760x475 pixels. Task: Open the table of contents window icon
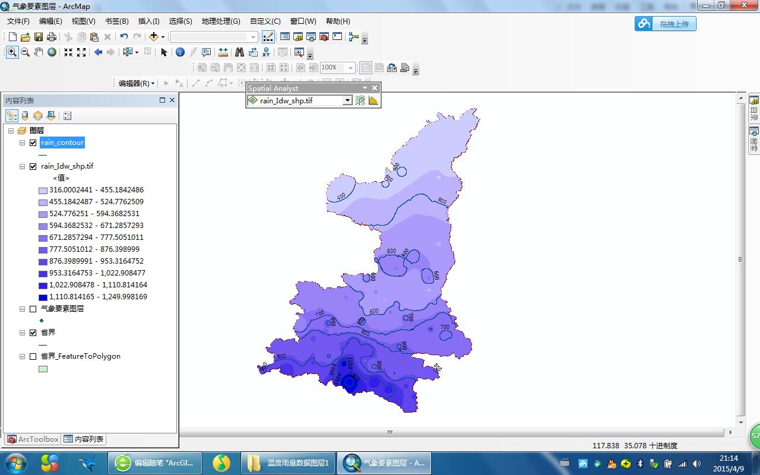tap(285, 37)
